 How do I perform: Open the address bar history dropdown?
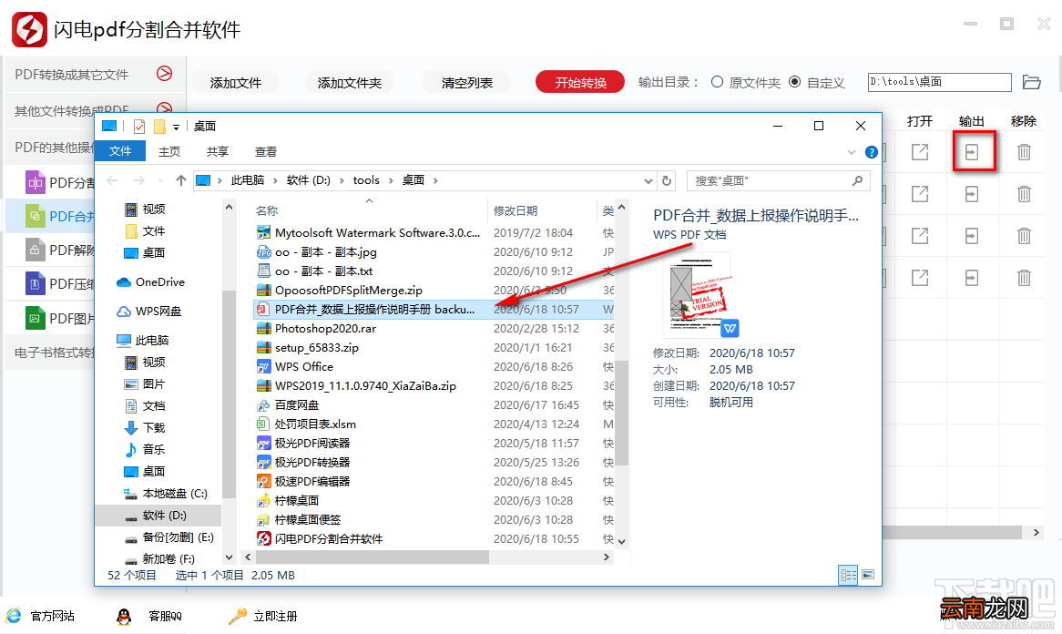coord(648,181)
